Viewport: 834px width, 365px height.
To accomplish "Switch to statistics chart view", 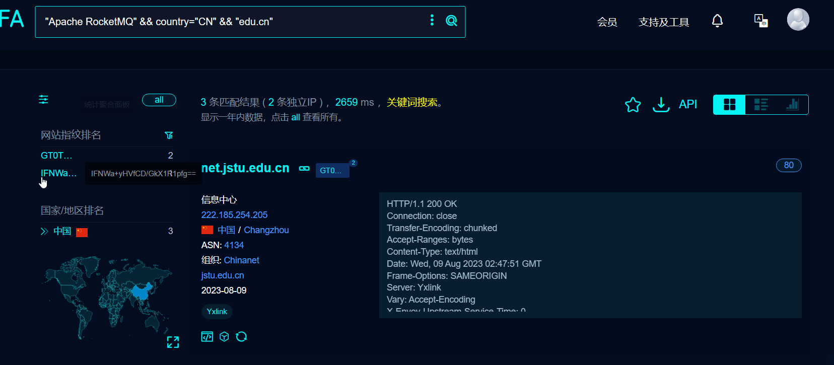I will click(x=792, y=105).
